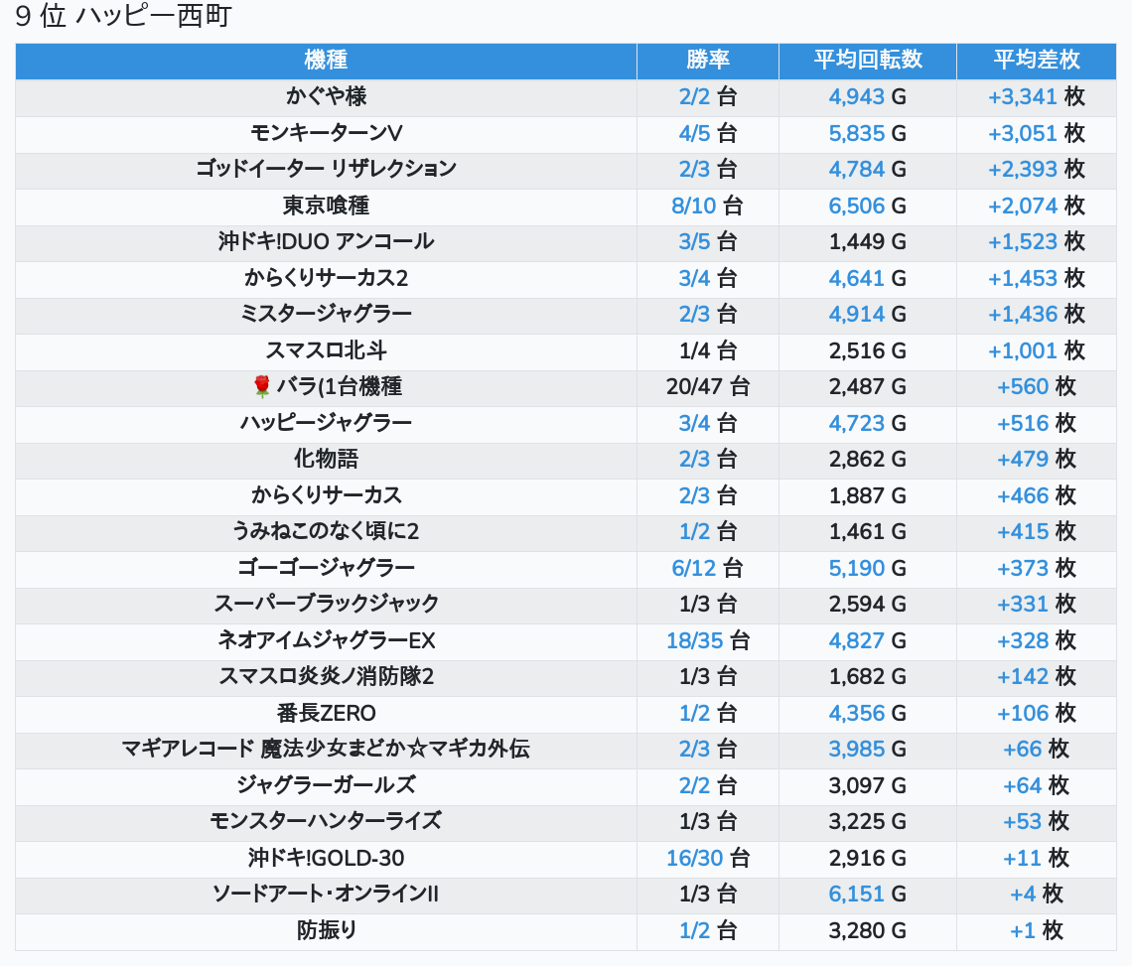Click the 2,862 G spins cell

point(867,460)
